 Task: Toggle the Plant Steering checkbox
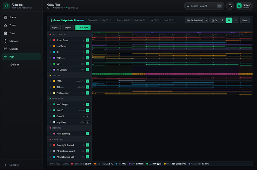pyautogui.click(x=88, y=133)
